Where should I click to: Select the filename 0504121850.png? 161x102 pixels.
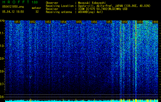click(x=13, y=7)
